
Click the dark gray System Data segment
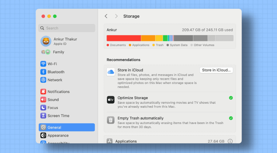tap(183, 38)
